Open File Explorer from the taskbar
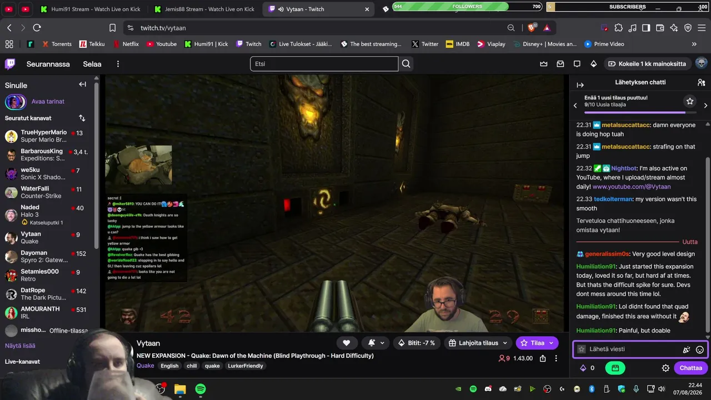This screenshot has height=400, width=711. click(180, 389)
